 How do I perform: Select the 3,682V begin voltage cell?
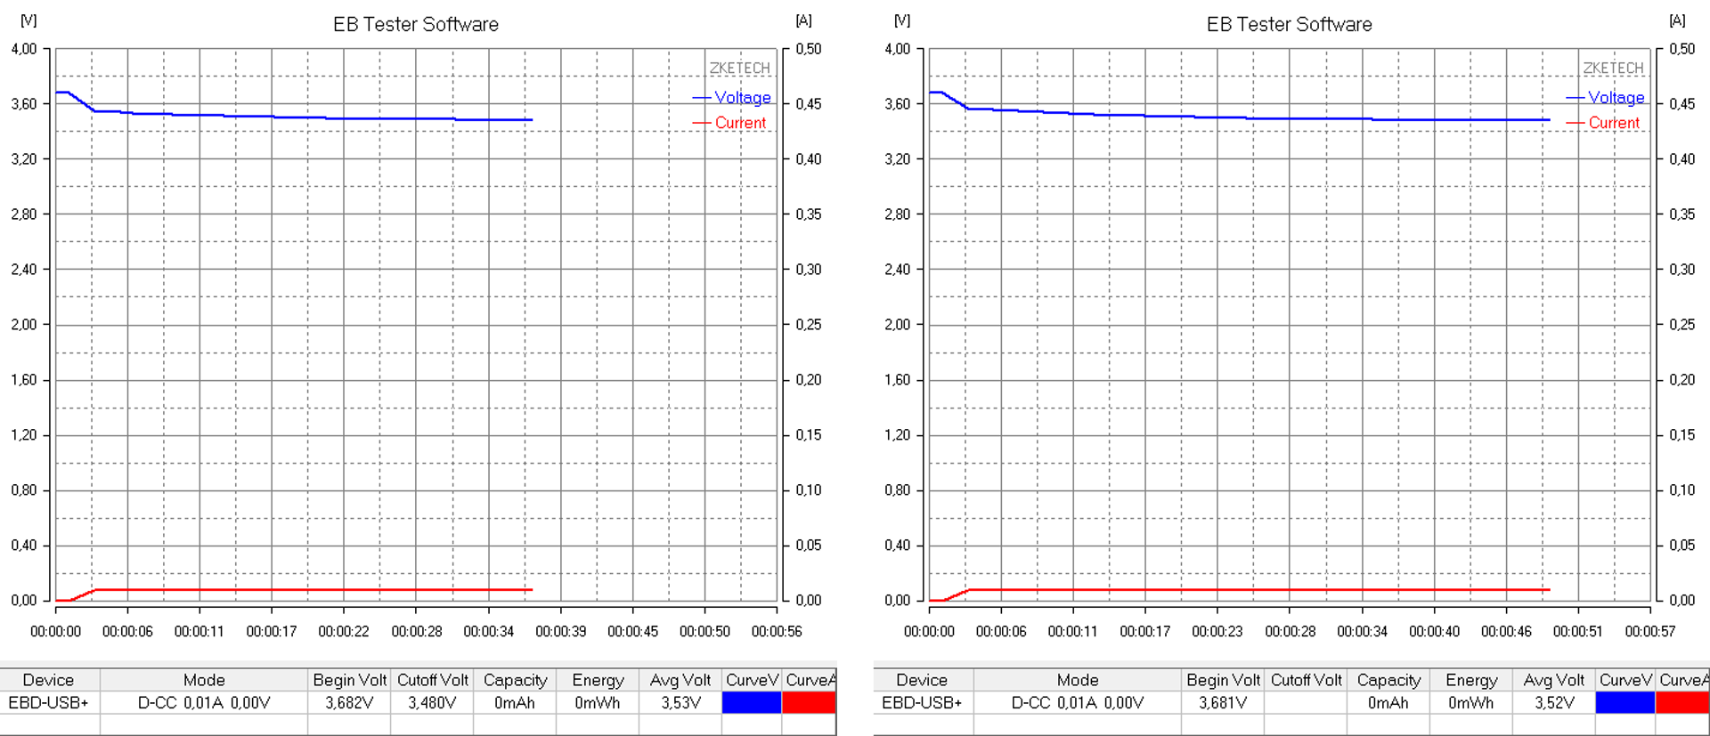coord(349,702)
